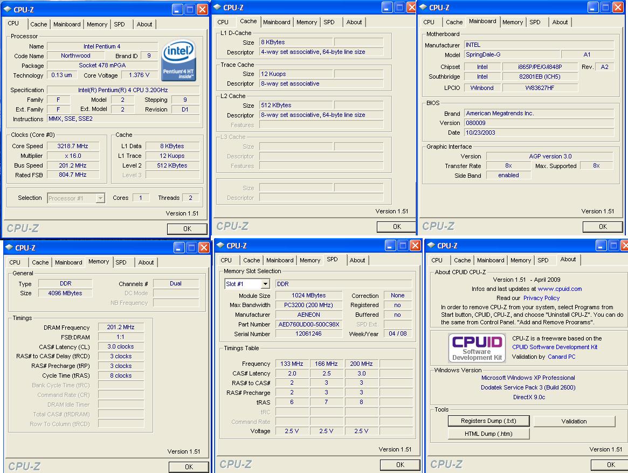Screen dimensions: 628x473
Task: Click the HTML Dump (.htm) button
Action: pyautogui.click(x=488, y=434)
